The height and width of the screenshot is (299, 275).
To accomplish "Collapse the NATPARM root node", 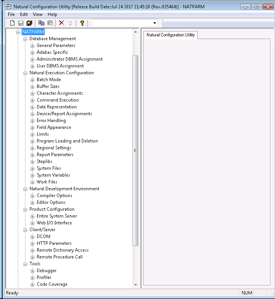I will click(18, 32).
